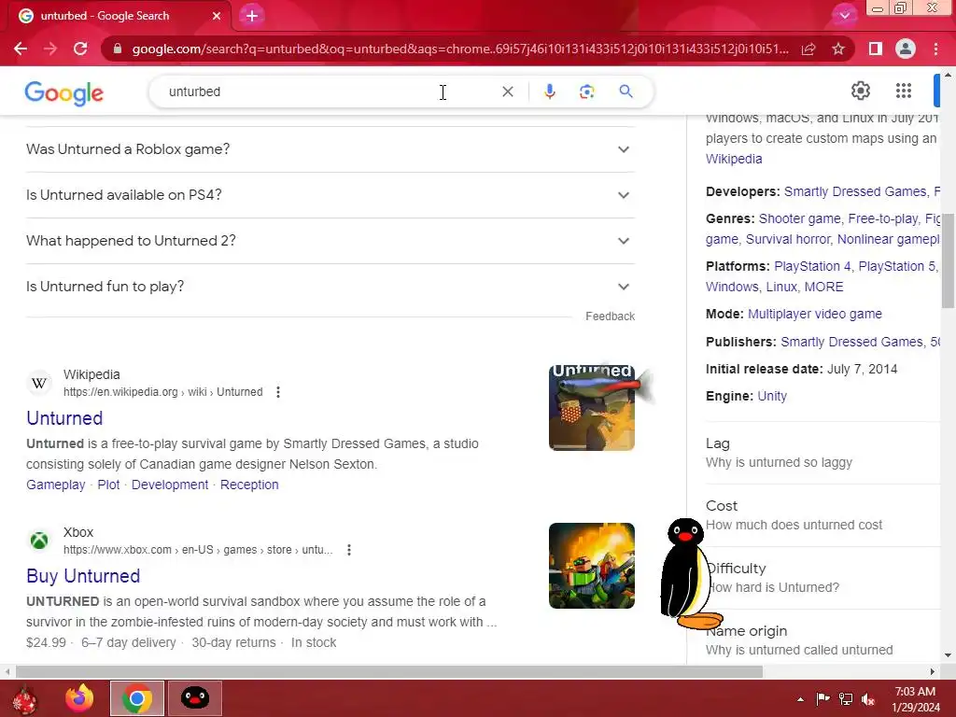Click 'Survival horror' genre link
This screenshot has height=717, width=956.
(x=788, y=240)
